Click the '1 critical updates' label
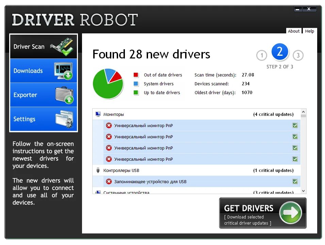Image resolution: width=325 pixels, height=245 pixels. (273, 170)
